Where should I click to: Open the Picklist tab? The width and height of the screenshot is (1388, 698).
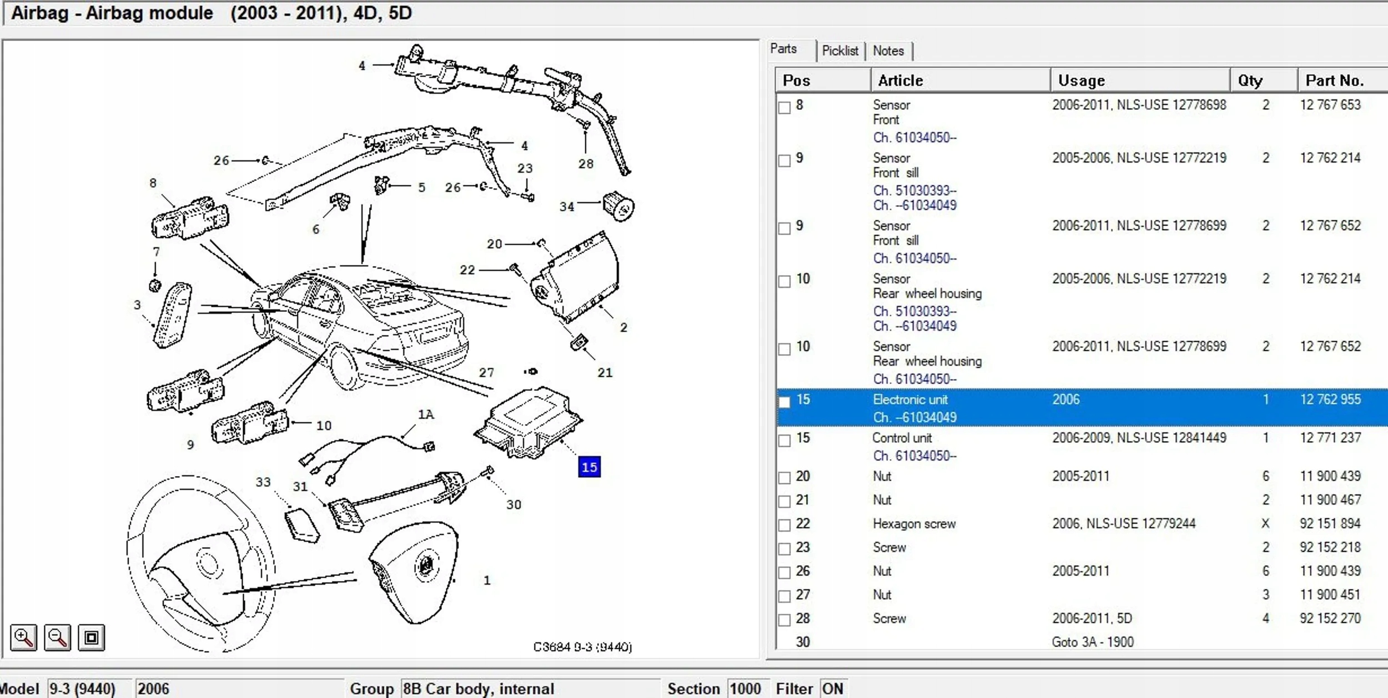coord(839,51)
